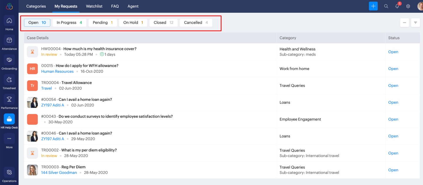Screen dimensions: 423x185
Task: Click the Operations icon at sidebar bottom
Action: pos(9,172)
